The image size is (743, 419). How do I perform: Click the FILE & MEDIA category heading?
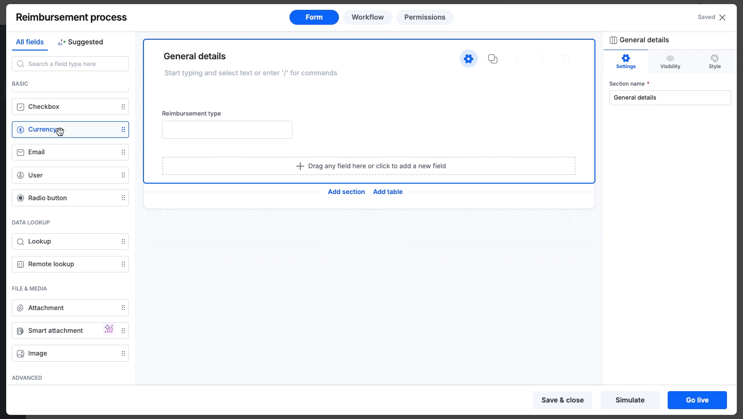pos(29,288)
